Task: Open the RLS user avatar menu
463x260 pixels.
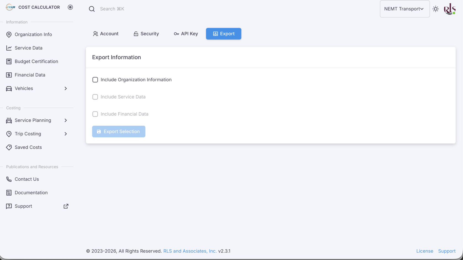Action: [x=449, y=9]
